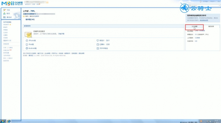
Task: Click the QQ邮箱 Mail logo
Action: pyautogui.click(x=12, y=3)
